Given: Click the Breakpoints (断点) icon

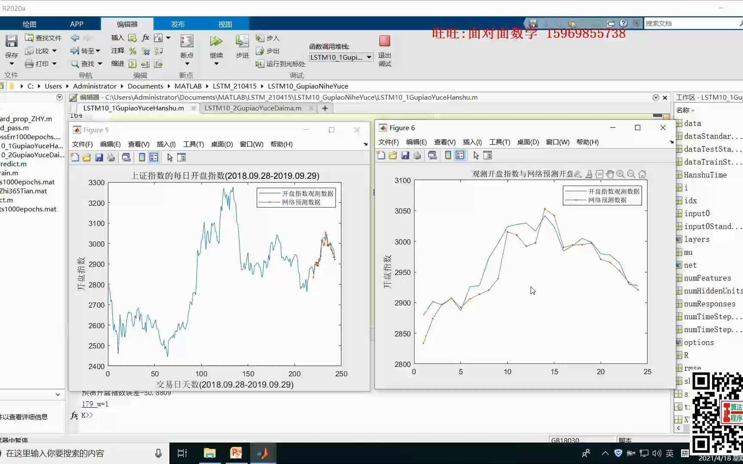Looking at the screenshot, I should click(187, 41).
